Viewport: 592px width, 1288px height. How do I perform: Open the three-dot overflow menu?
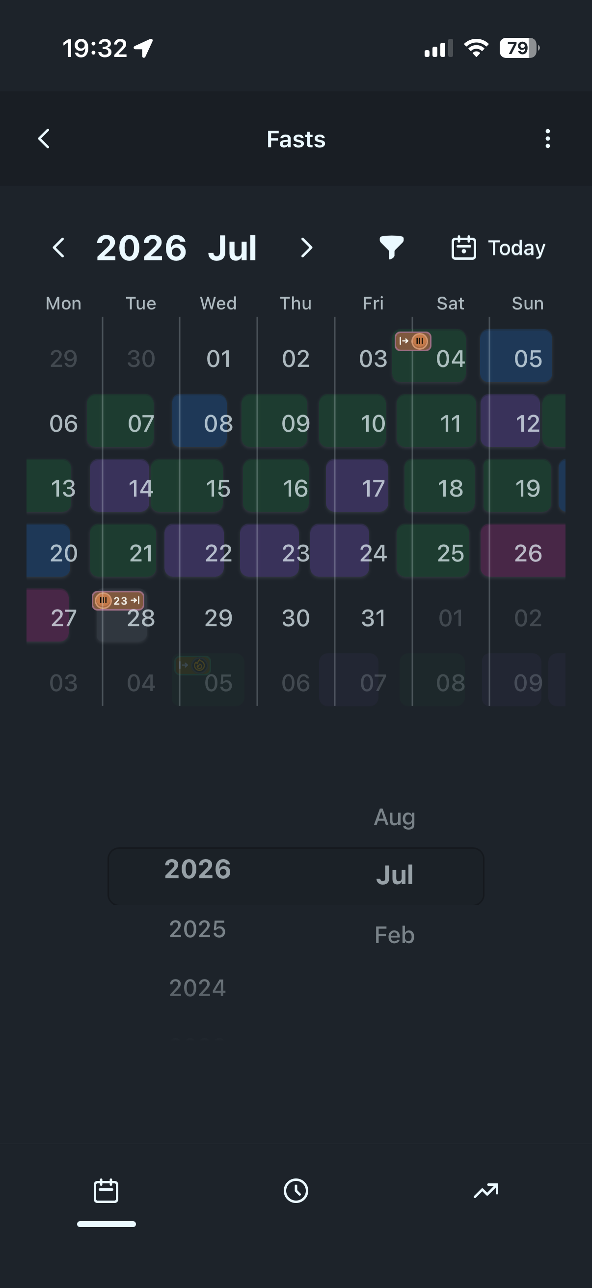[547, 139]
